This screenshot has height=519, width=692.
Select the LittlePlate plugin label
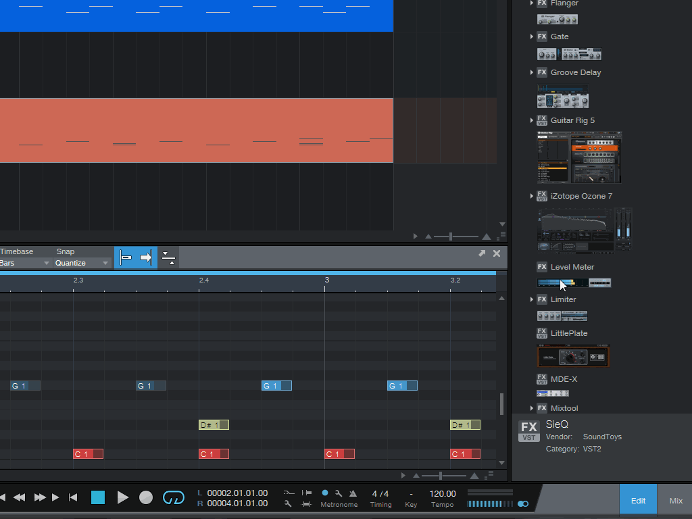coord(569,333)
